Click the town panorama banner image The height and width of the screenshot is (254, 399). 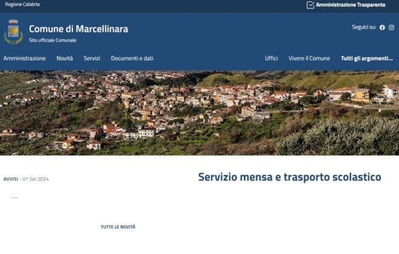(199, 112)
